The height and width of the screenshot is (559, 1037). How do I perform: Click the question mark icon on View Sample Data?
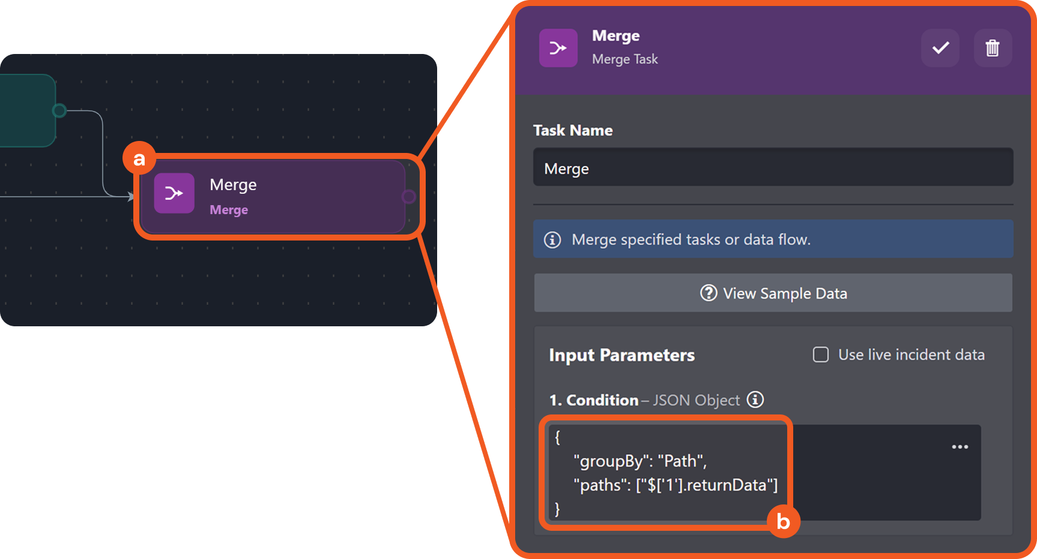coord(709,293)
